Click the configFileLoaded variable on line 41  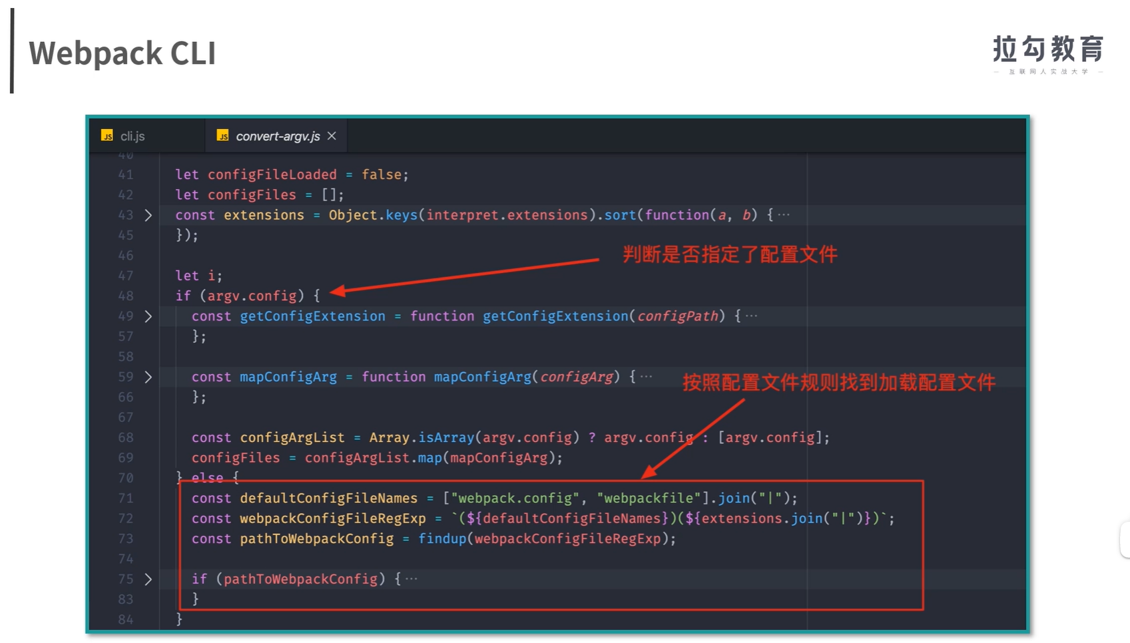272,174
